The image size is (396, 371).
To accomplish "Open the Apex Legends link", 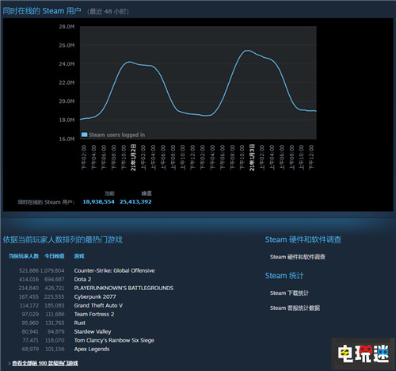I will tap(92, 349).
